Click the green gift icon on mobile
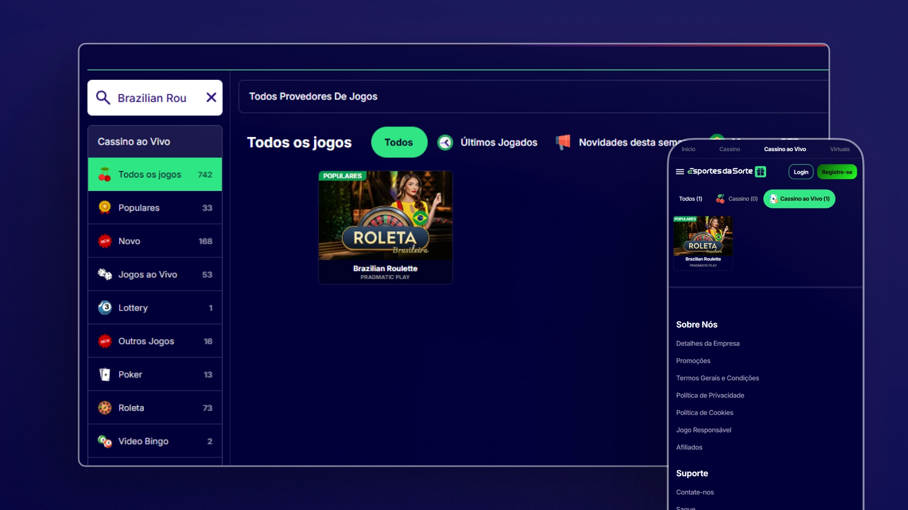 760,171
